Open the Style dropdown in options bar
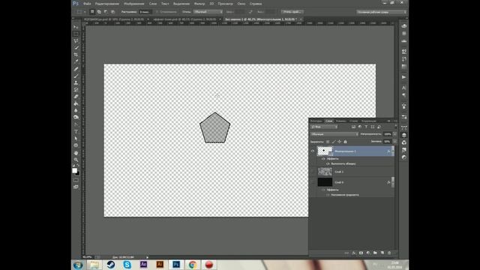 point(208,12)
